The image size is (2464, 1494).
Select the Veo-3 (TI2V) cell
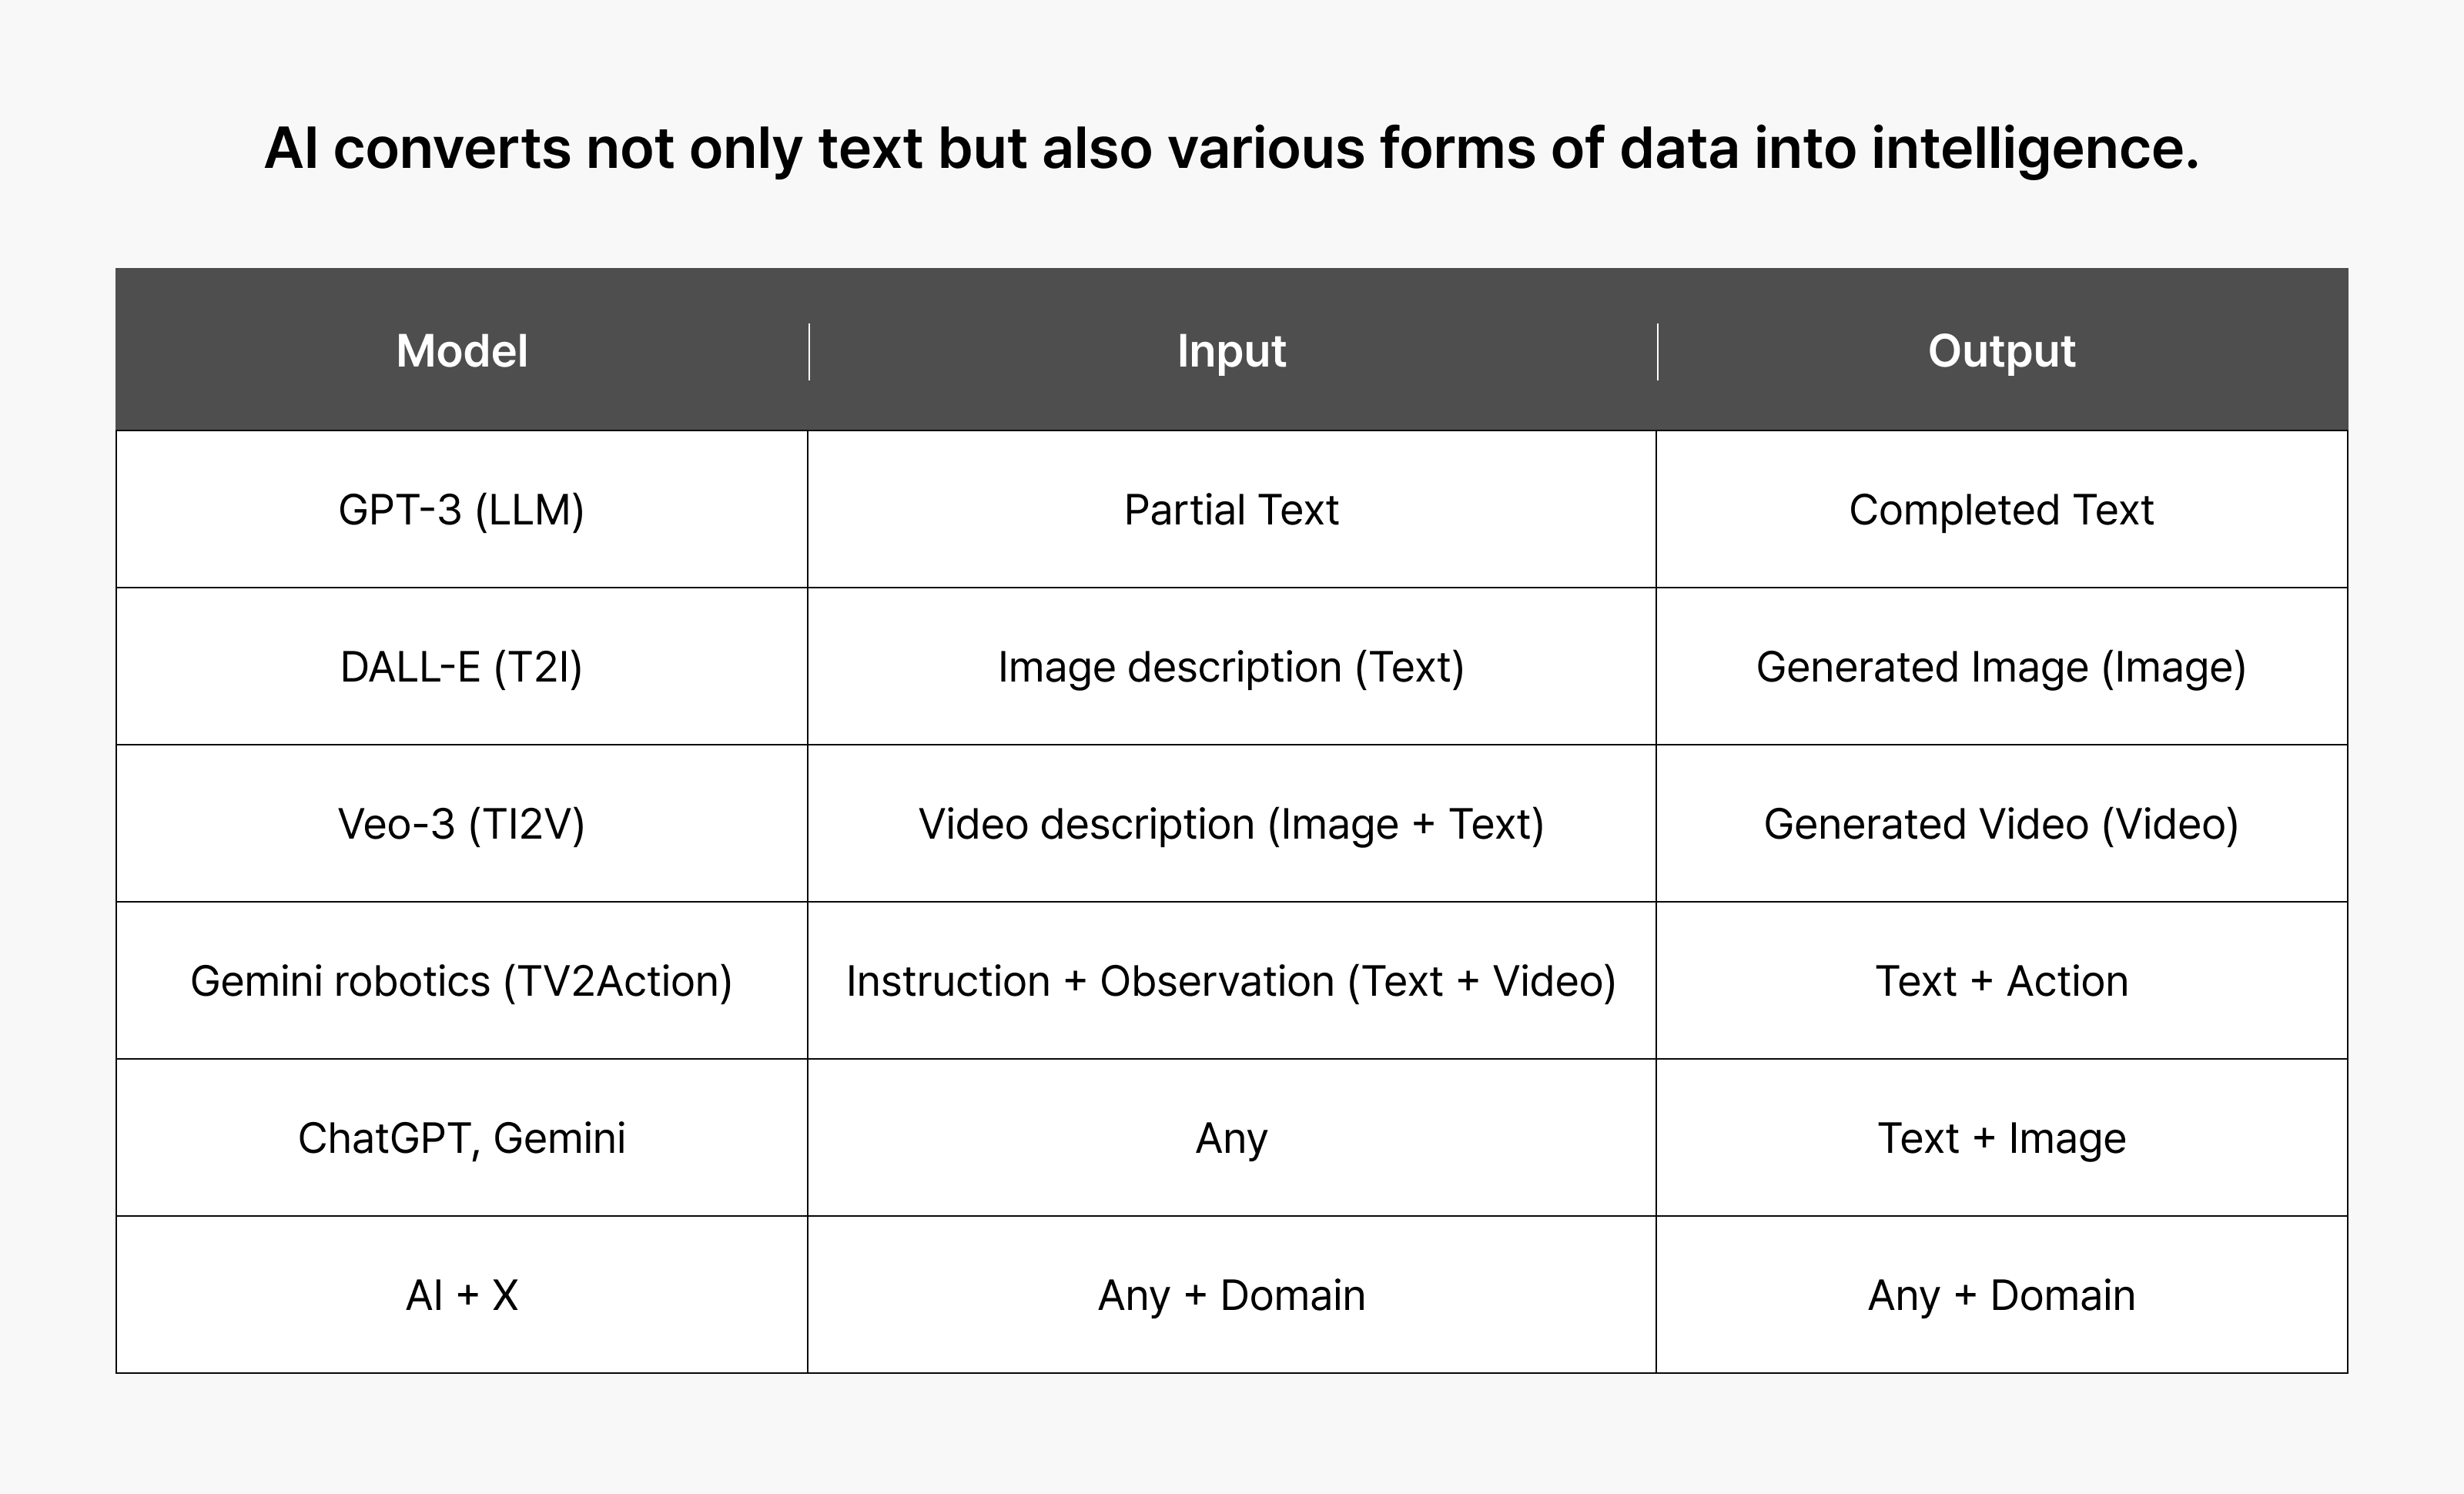point(461,824)
